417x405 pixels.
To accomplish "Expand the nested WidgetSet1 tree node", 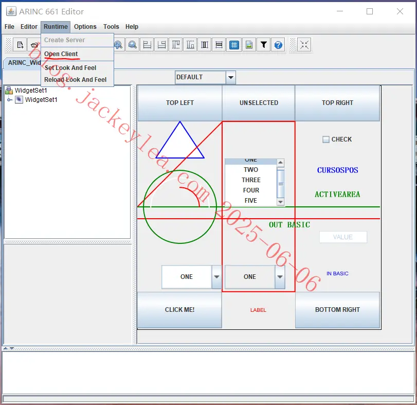I will [x=10, y=100].
